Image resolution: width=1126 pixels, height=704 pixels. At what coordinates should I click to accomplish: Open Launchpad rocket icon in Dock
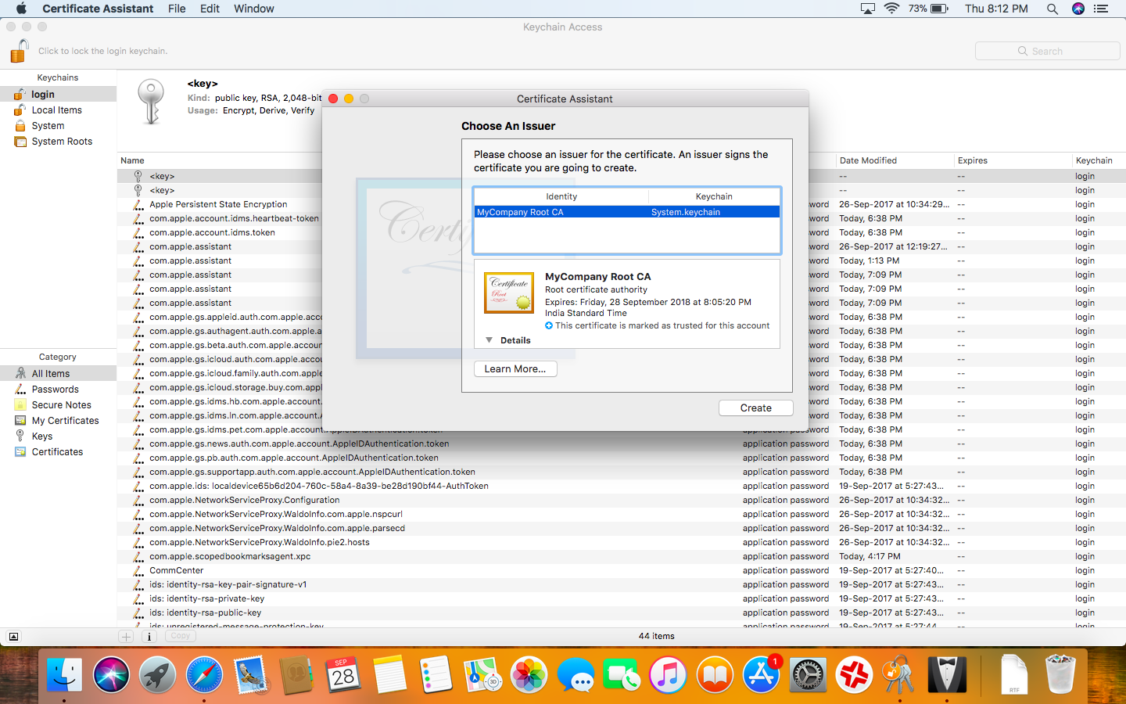158,674
